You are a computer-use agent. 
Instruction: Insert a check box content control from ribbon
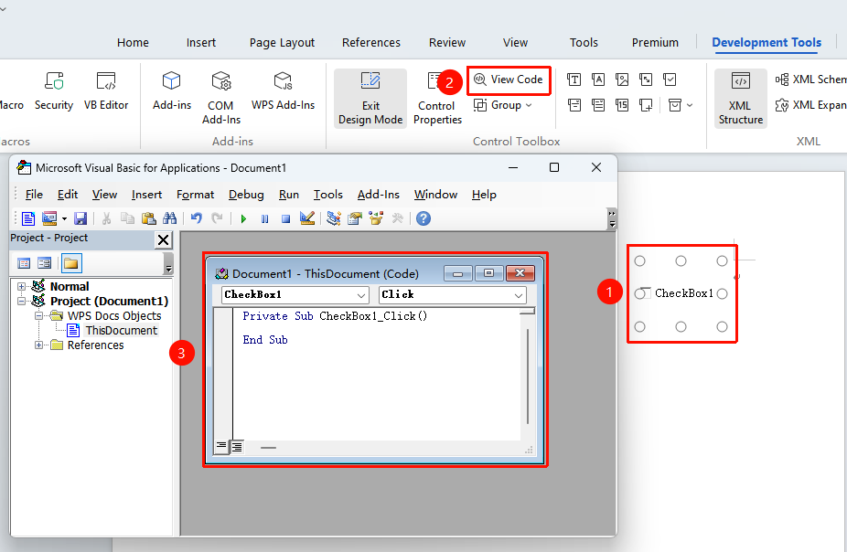coord(670,80)
